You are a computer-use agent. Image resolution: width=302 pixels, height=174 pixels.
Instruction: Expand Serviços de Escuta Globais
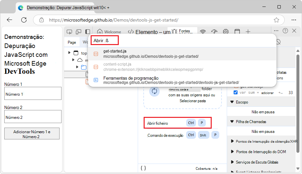click(232, 162)
